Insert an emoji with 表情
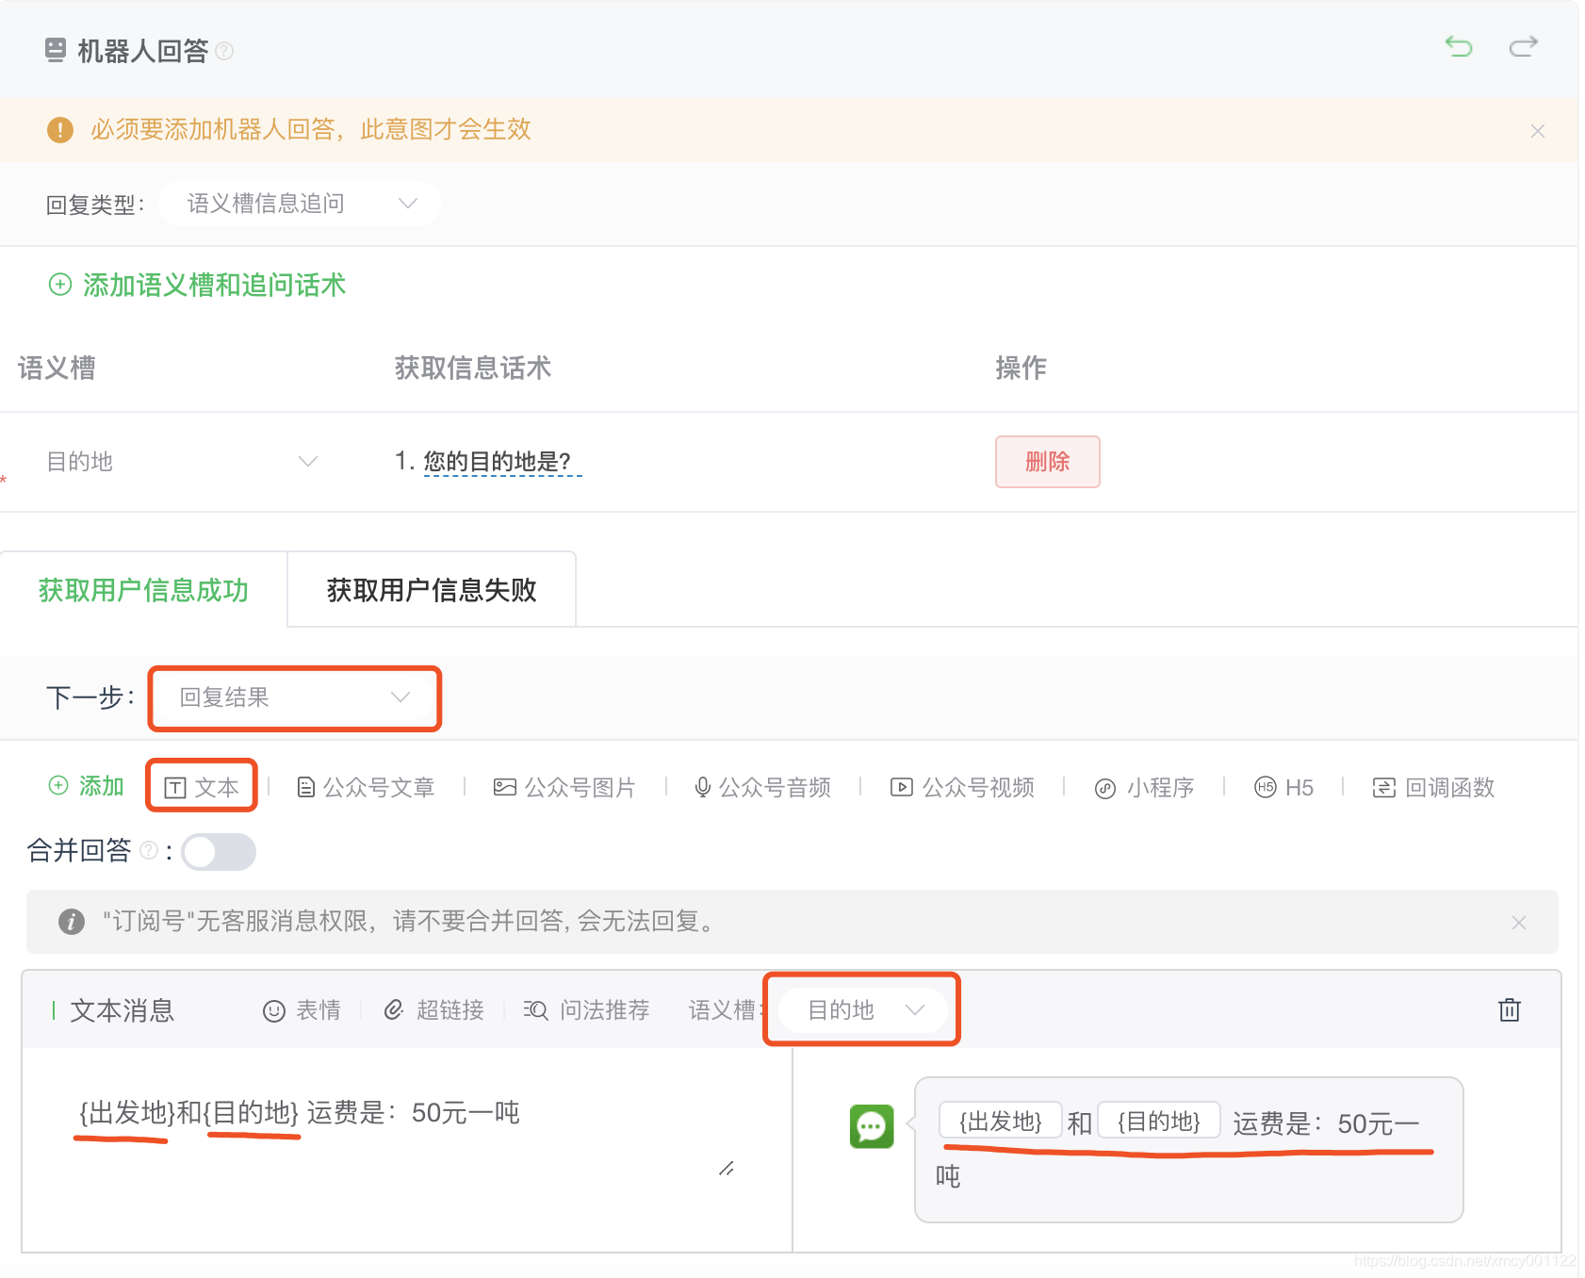Image resolution: width=1585 pixels, height=1278 pixels. (x=302, y=1010)
